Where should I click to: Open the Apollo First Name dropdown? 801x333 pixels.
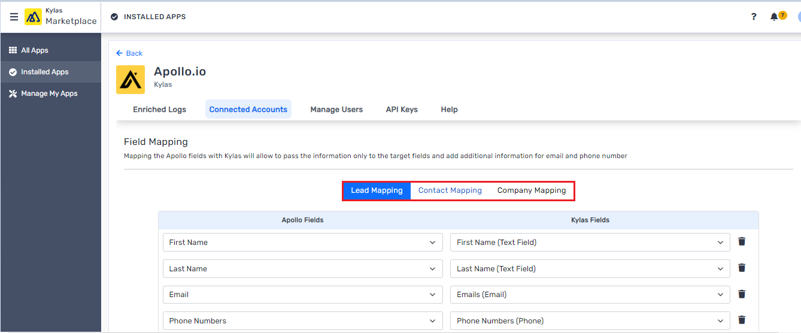(x=303, y=243)
